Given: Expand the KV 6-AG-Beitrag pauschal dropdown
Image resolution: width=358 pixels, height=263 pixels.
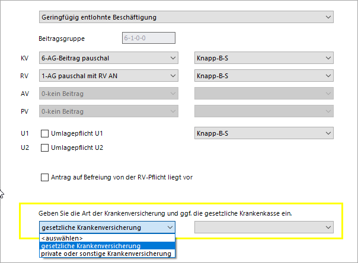Looking at the screenshot, I should pos(108,58).
